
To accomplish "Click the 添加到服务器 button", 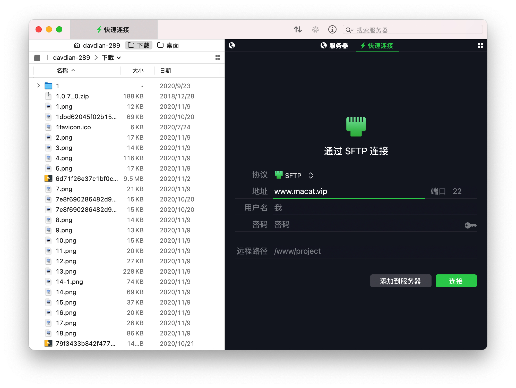I will pos(400,281).
